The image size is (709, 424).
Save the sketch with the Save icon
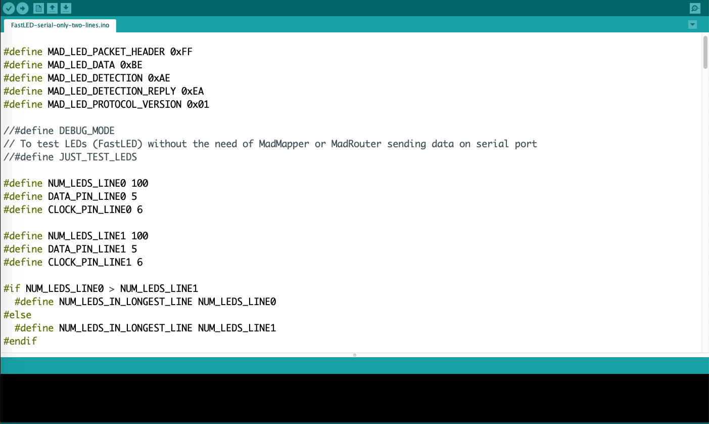pos(66,8)
